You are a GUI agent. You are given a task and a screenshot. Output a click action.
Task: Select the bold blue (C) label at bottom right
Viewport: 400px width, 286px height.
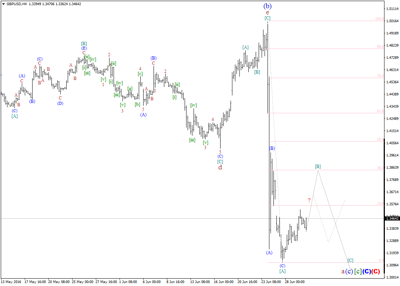[x=366, y=272]
